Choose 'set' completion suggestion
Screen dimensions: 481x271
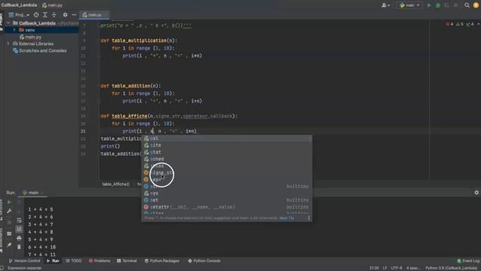(226, 200)
